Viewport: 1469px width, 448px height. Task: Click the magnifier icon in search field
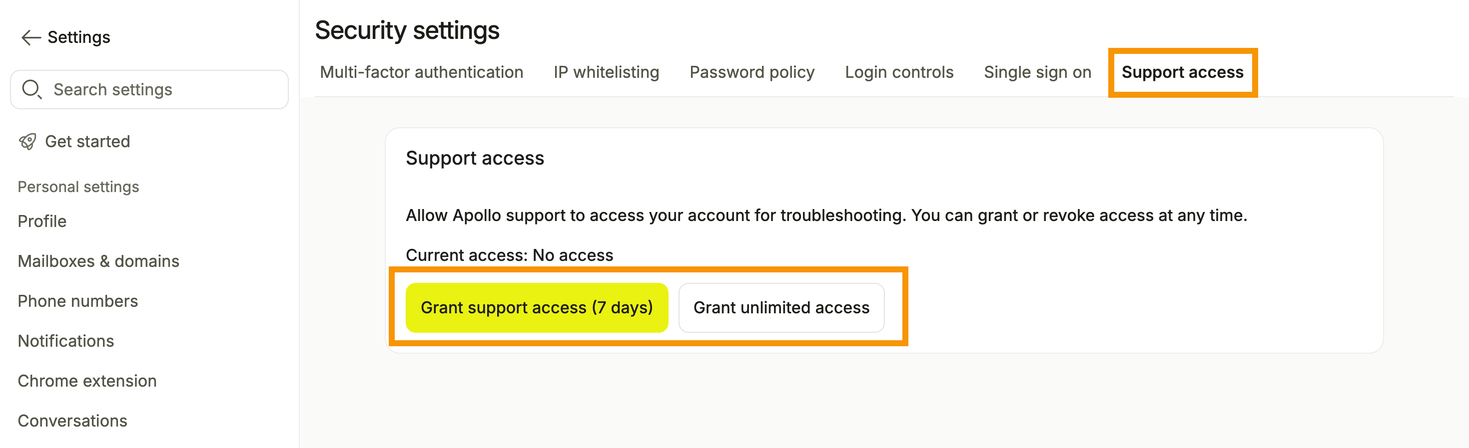(31, 89)
